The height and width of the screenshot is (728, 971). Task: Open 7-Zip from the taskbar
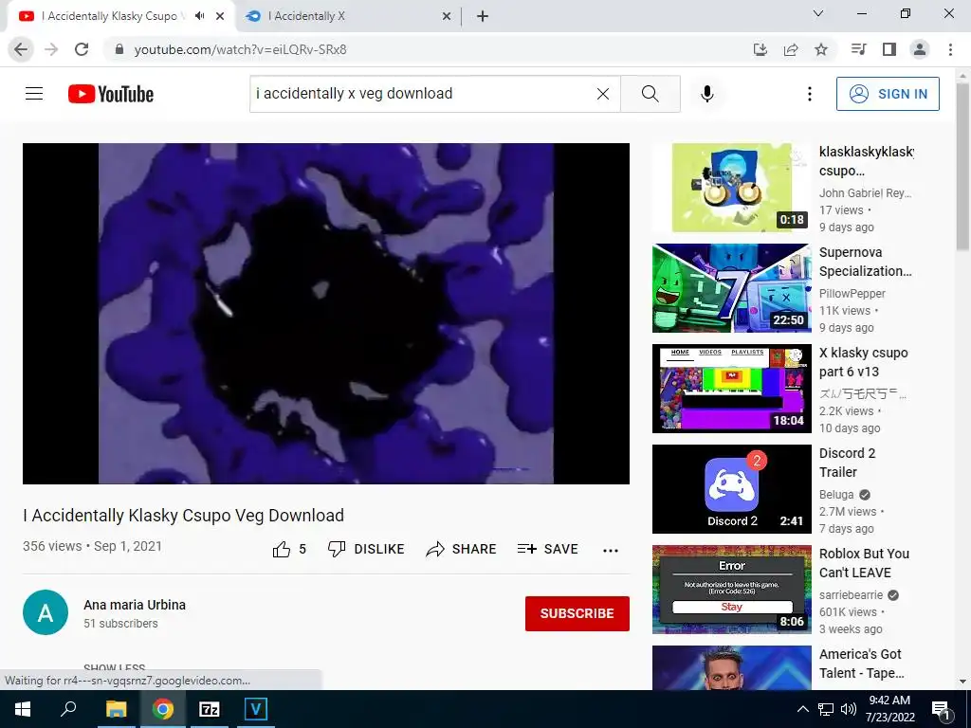(x=210, y=709)
